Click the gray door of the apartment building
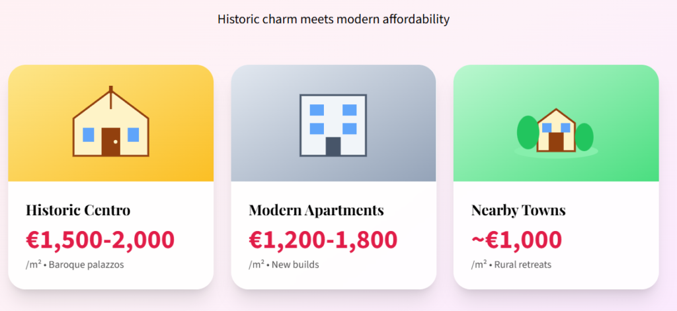The height and width of the screenshot is (311, 677). click(x=333, y=146)
